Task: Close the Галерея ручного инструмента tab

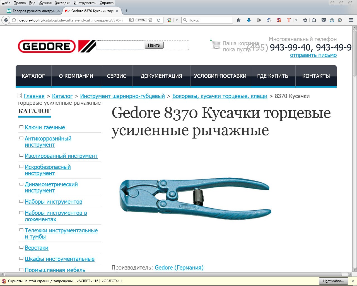Action: pyautogui.click(x=59, y=11)
